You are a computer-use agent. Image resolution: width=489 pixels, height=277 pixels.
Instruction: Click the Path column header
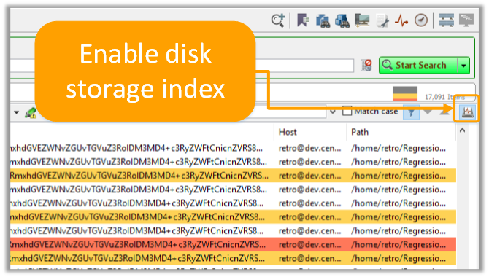coord(401,132)
